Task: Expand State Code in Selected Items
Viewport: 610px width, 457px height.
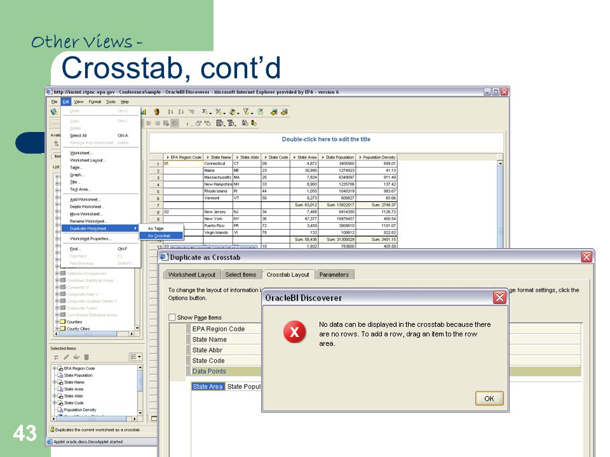Action: click(x=55, y=403)
